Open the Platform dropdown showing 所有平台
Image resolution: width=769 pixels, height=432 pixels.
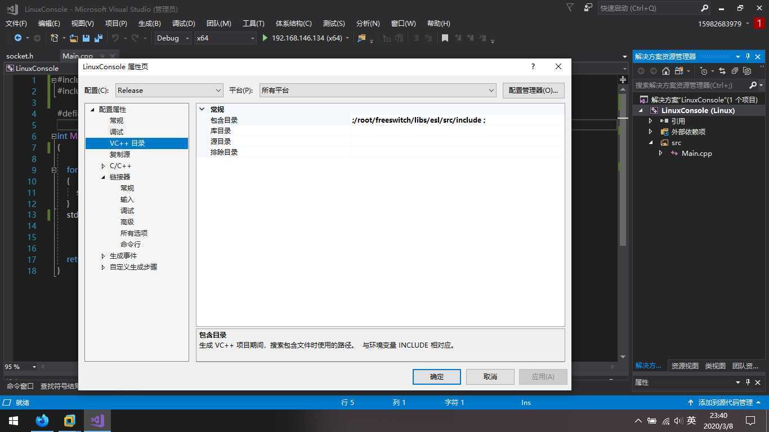click(x=378, y=90)
